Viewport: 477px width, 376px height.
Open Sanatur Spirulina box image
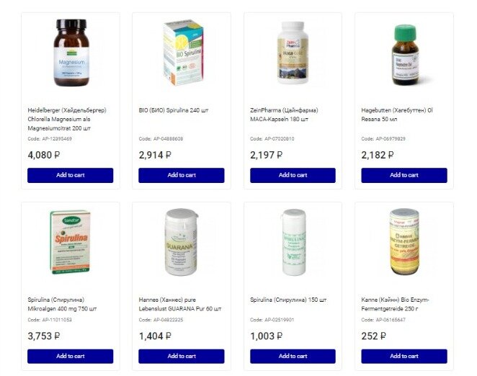pos(71,242)
